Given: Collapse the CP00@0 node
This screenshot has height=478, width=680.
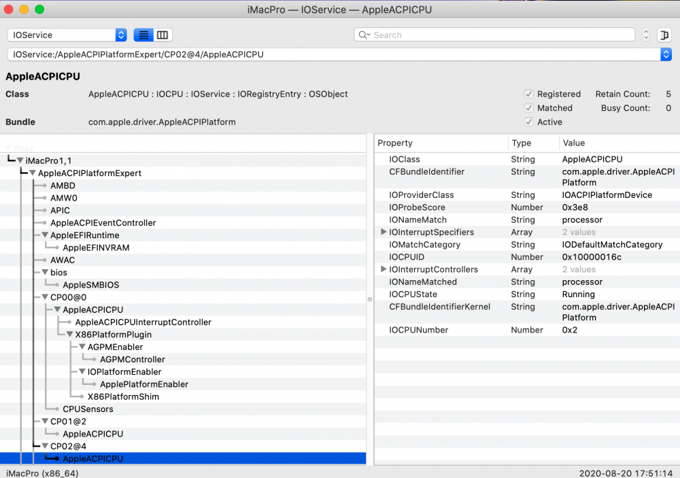Looking at the screenshot, I should coord(45,297).
